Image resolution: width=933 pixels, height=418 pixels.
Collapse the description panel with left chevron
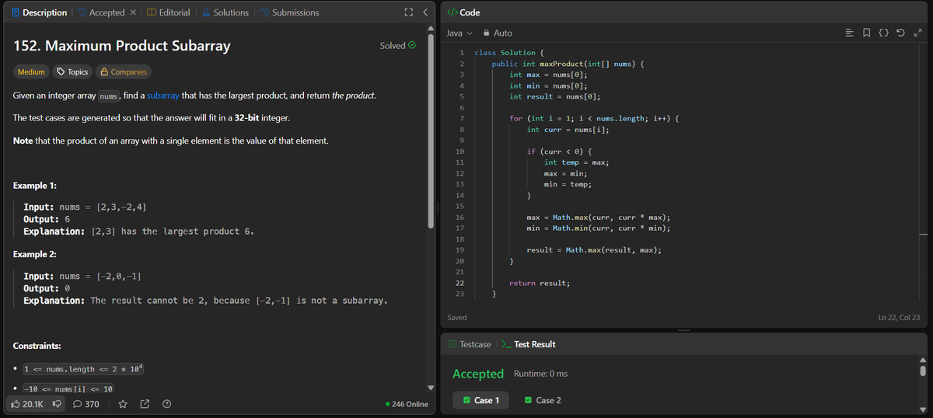tap(425, 12)
